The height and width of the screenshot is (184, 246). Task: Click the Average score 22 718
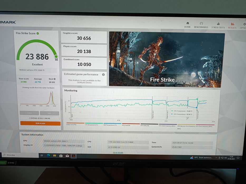tap(38, 82)
